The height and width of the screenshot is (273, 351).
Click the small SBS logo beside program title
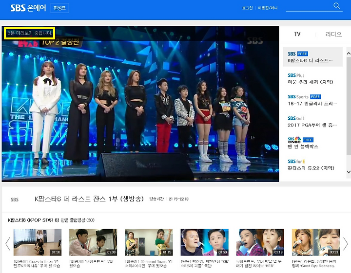(x=15, y=200)
